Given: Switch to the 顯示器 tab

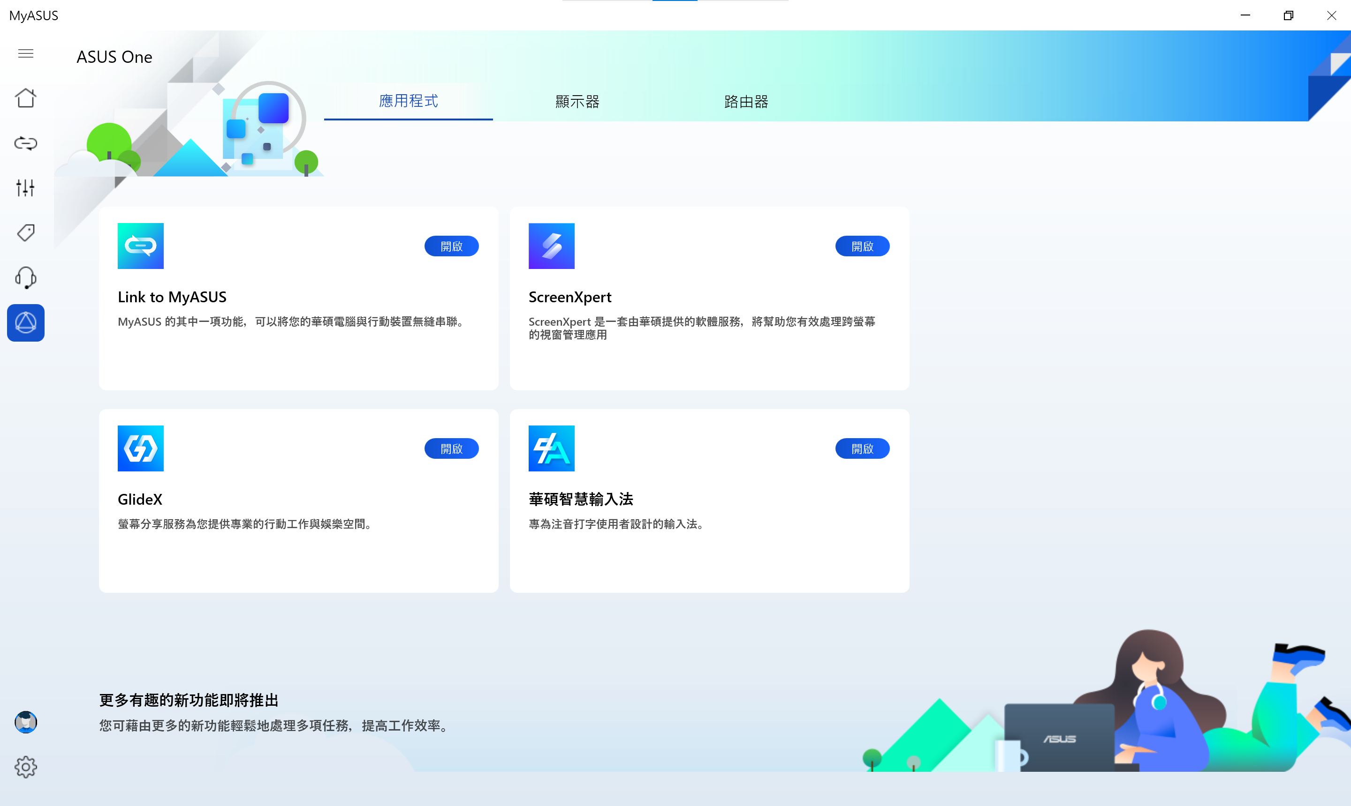Looking at the screenshot, I should click(577, 102).
